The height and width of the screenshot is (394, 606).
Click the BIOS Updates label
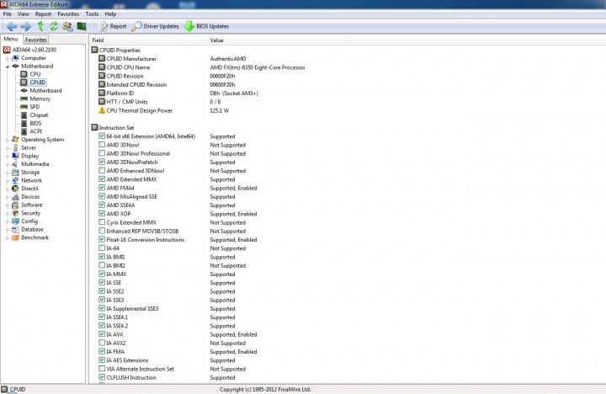[212, 26]
